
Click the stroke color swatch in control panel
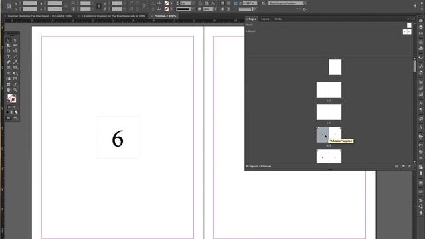coord(167,9)
